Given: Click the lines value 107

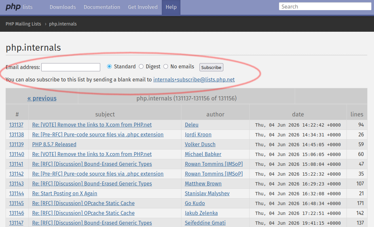Looking at the screenshot, I should pos(360,183).
